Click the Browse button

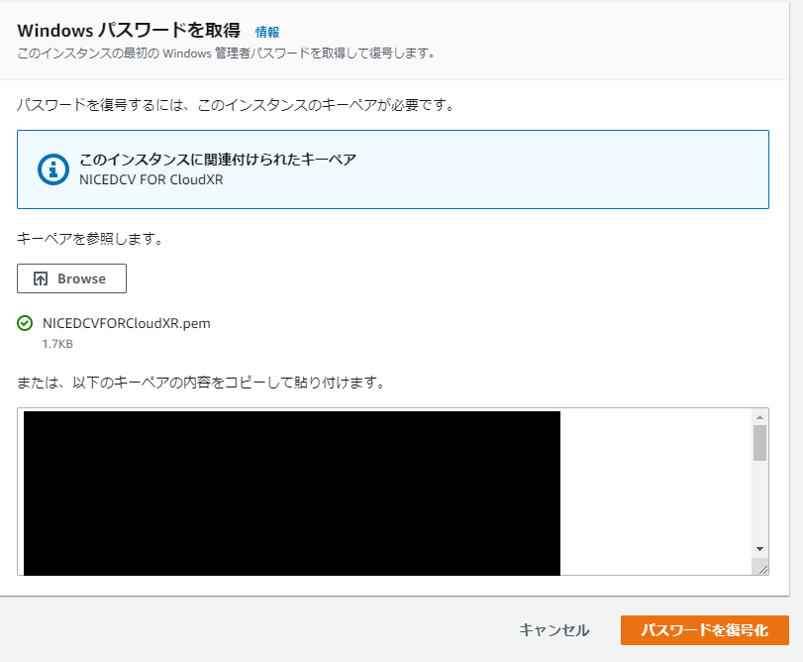click(x=71, y=278)
